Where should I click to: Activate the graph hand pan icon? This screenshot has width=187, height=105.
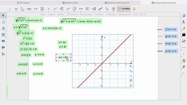131,80
